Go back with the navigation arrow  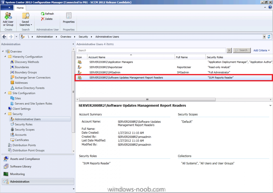click(4, 37)
